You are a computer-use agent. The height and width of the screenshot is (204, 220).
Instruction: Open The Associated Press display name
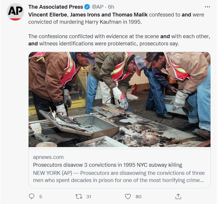point(55,7)
